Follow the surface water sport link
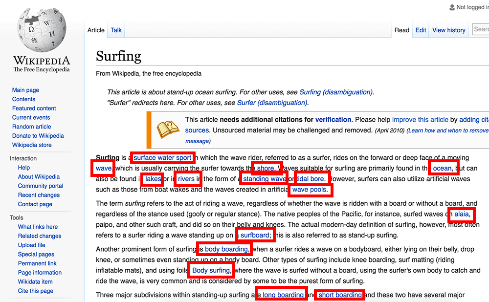Viewport: 489px width, 302px height. 162,158
